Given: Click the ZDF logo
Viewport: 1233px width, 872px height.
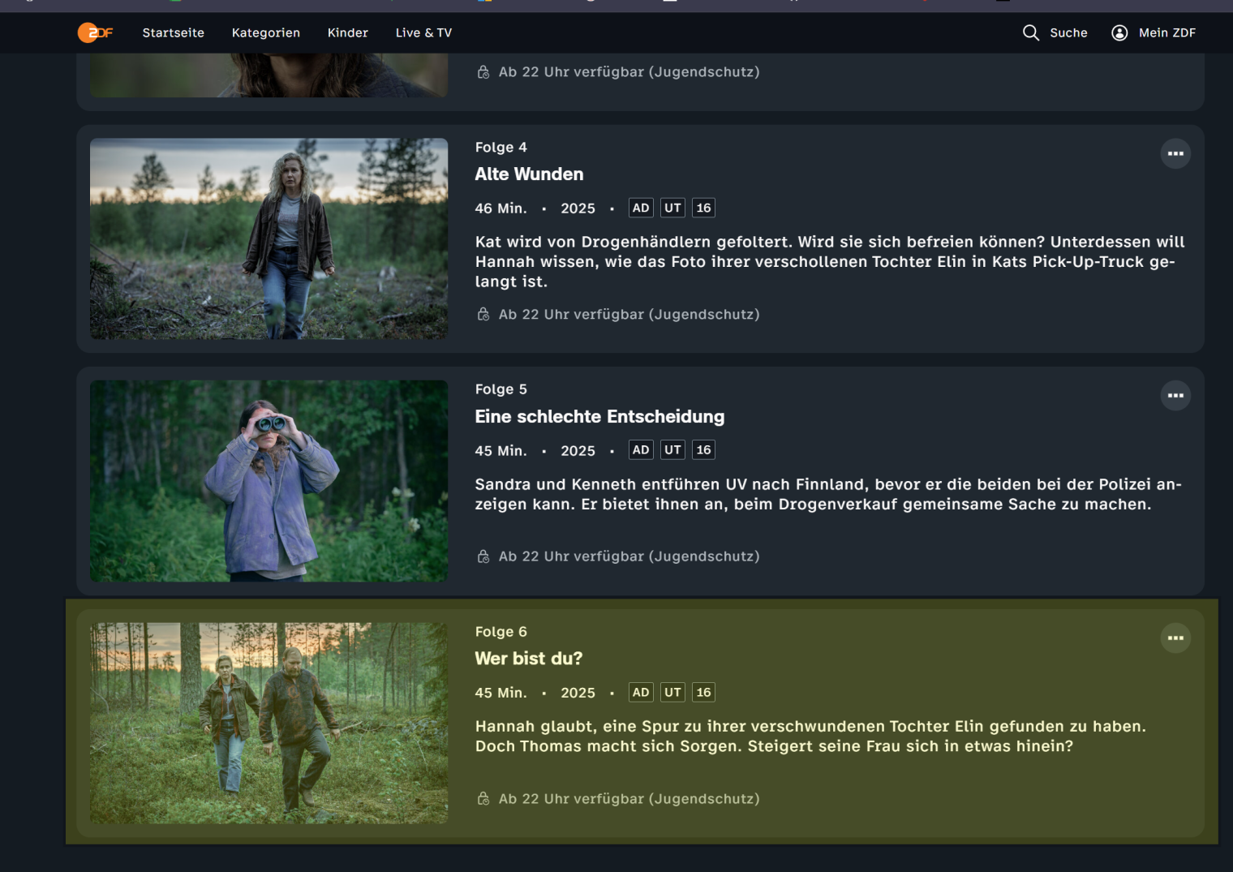Looking at the screenshot, I should [x=95, y=32].
